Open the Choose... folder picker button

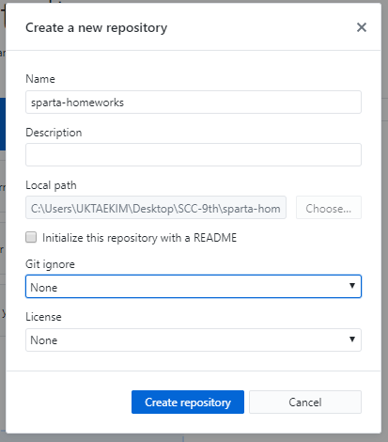[x=329, y=208]
